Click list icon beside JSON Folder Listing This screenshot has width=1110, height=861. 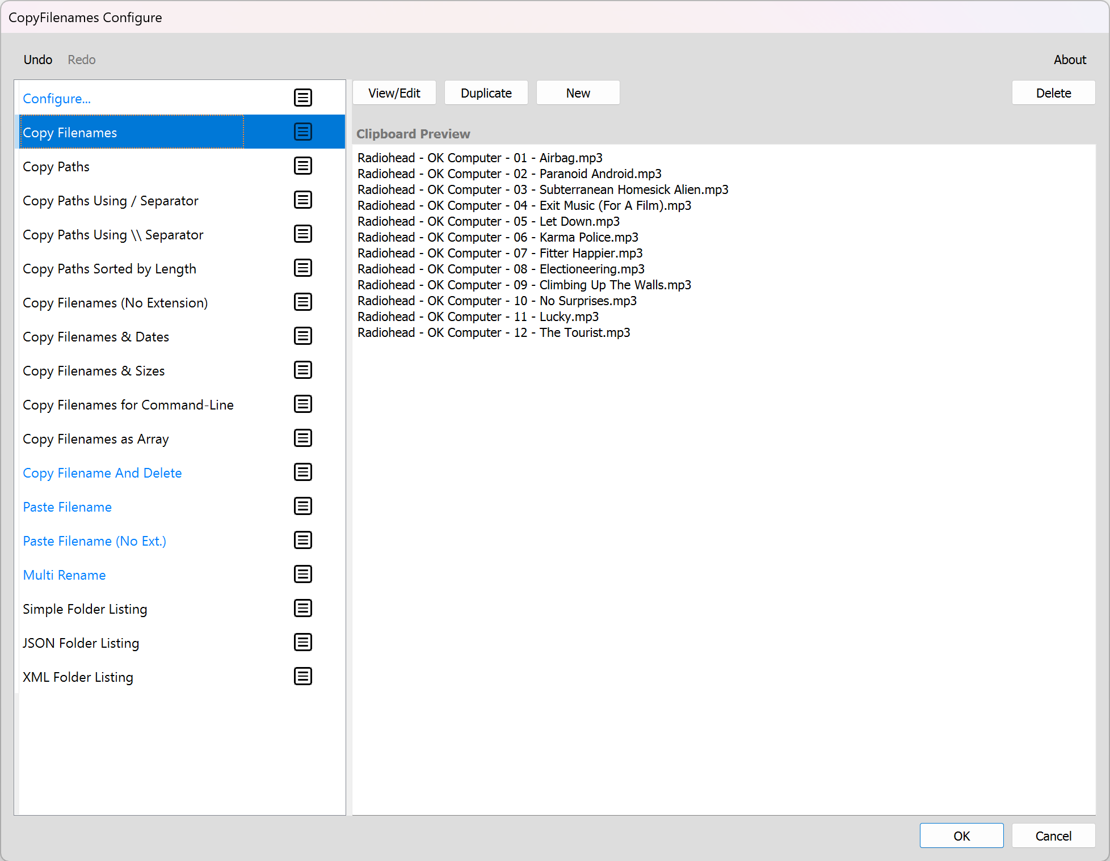[303, 642]
